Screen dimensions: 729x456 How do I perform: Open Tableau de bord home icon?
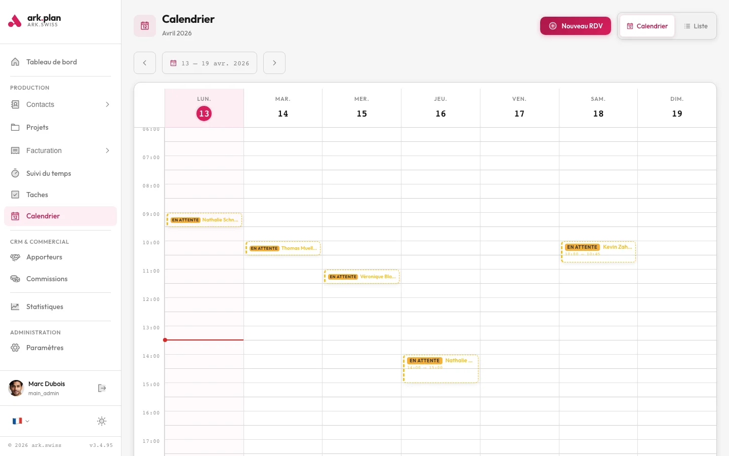16,62
